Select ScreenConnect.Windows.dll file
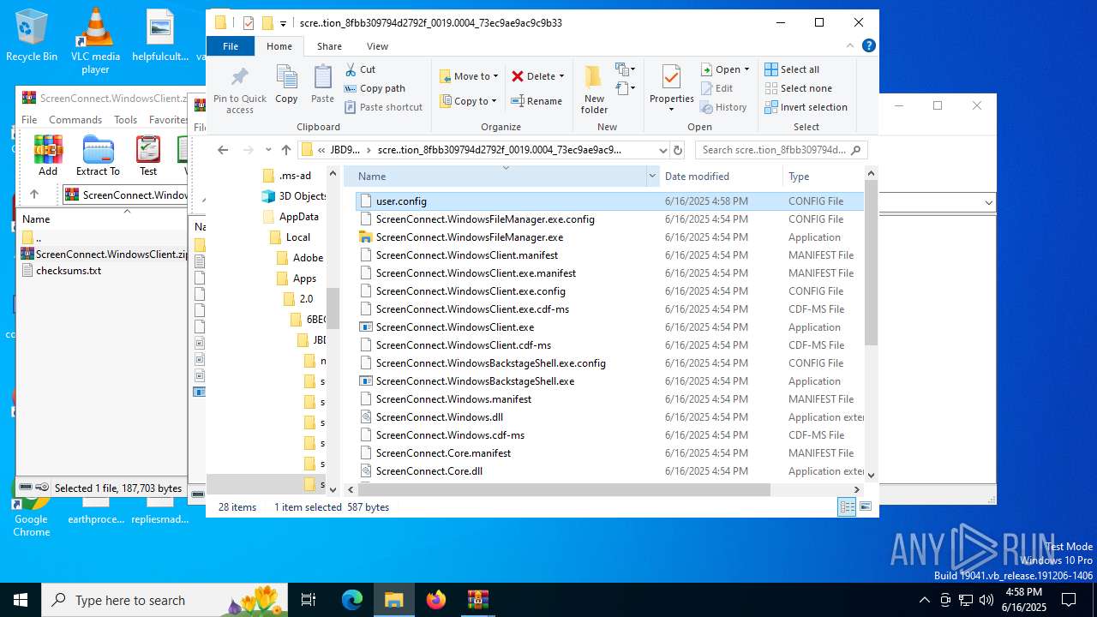 click(609, 417)
